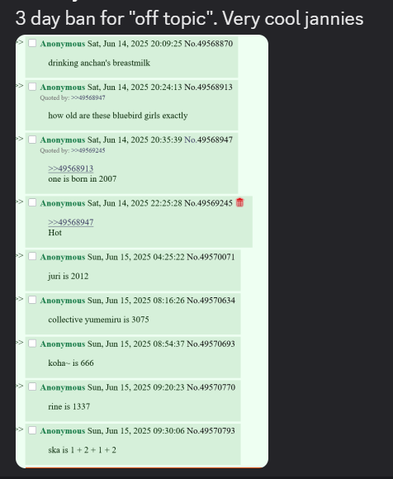Tick the checkbox for post No.49568870
Viewport: 393px width, 479px height.
pos(32,43)
